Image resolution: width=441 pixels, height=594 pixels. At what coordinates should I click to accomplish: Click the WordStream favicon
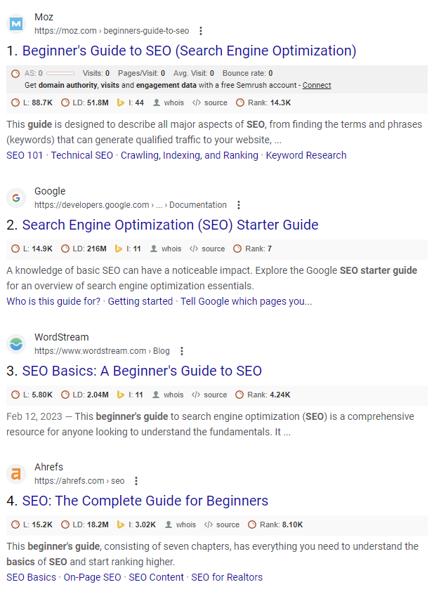pyautogui.click(x=15, y=344)
